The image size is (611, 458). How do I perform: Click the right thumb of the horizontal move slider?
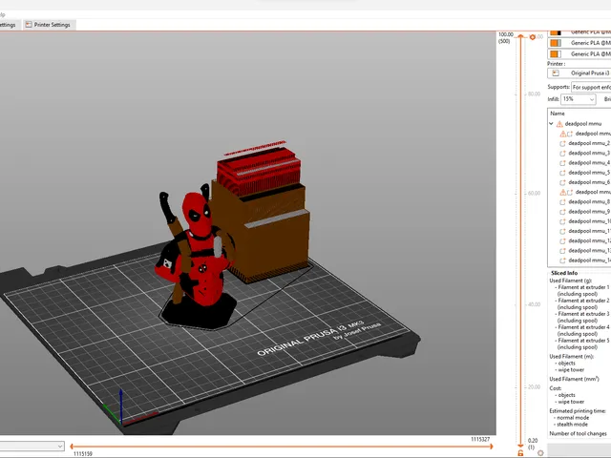pyautogui.click(x=491, y=447)
